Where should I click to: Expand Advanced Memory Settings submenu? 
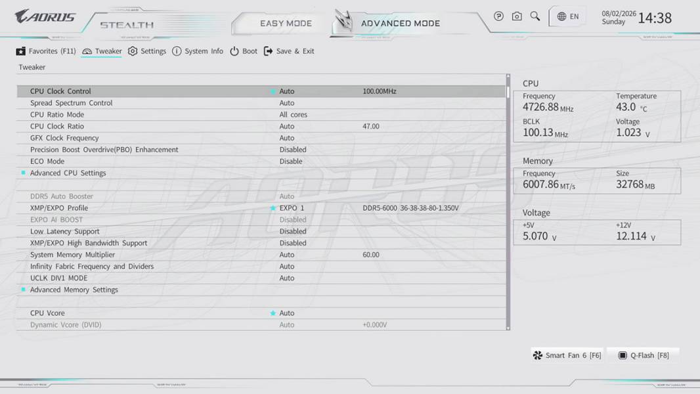[x=74, y=290]
